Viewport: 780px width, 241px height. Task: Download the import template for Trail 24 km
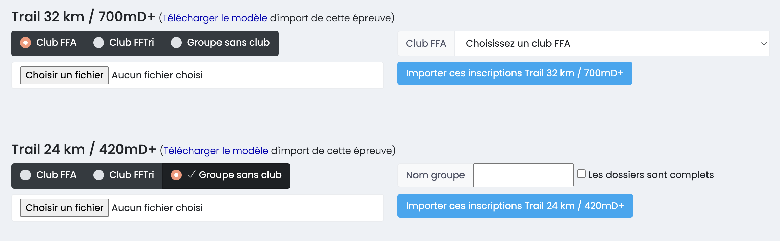(x=216, y=151)
